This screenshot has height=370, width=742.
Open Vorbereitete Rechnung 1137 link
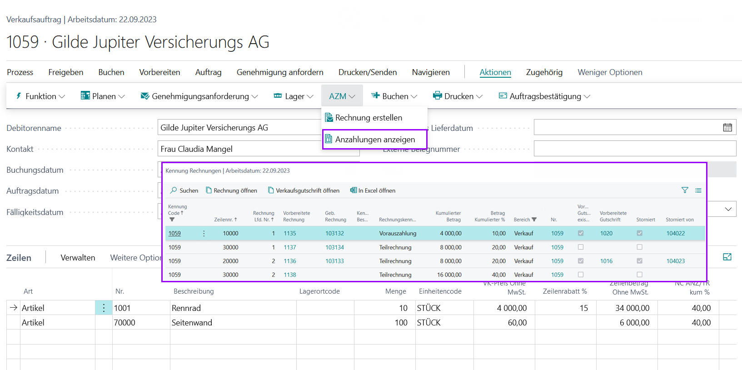click(290, 247)
